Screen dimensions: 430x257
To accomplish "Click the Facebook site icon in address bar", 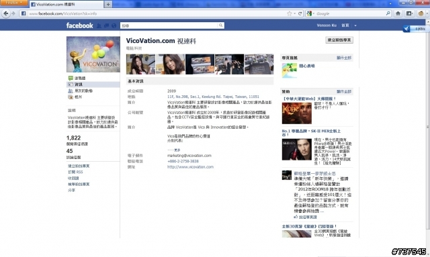I will click(x=24, y=13).
